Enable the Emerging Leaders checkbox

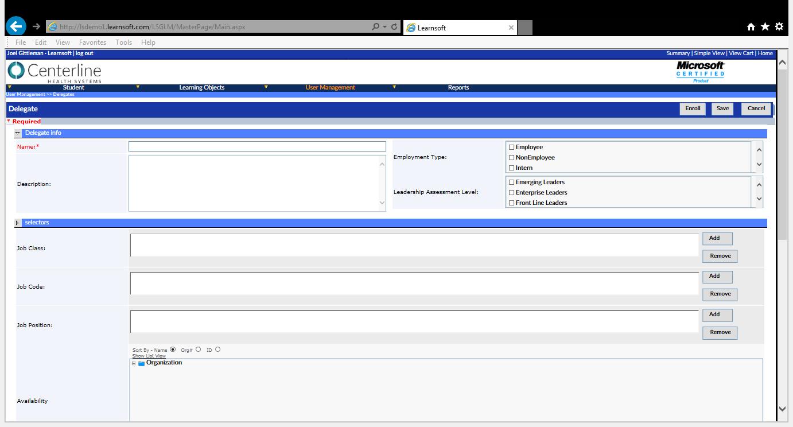click(511, 183)
